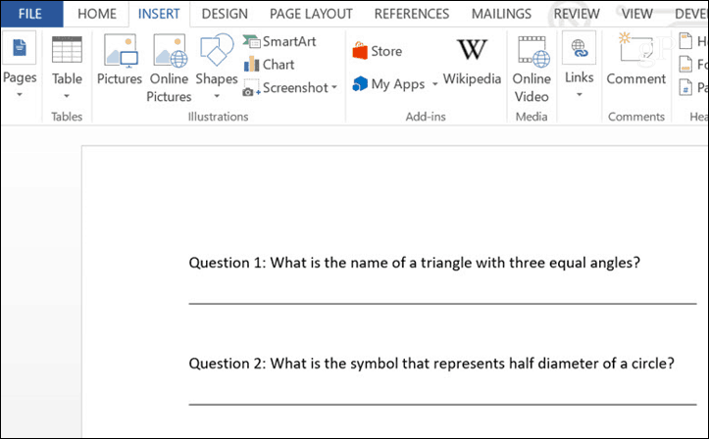The width and height of the screenshot is (709, 439).
Task: Switch to the VIEW tab
Action: (637, 14)
